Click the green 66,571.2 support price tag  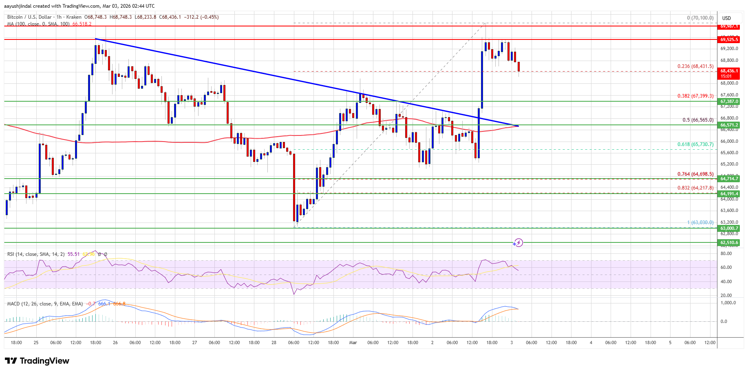click(x=729, y=125)
